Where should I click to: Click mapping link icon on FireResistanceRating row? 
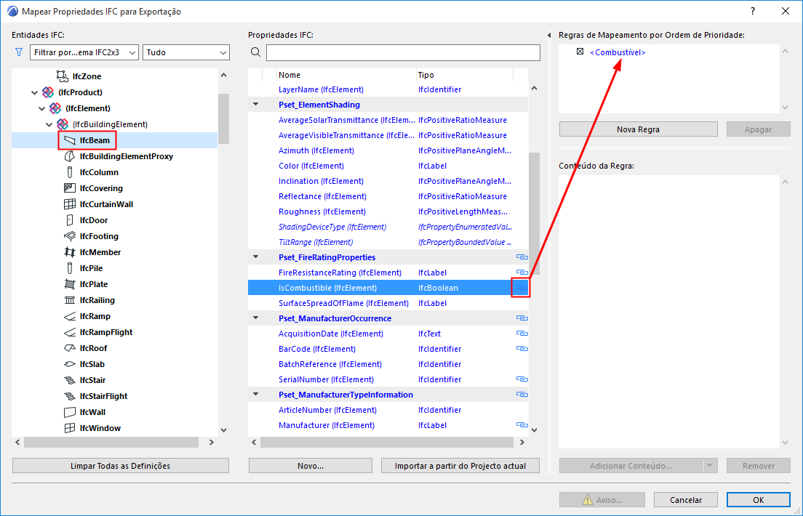[522, 273]
